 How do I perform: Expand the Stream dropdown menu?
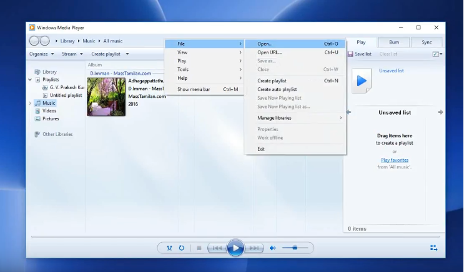point(72,54)
